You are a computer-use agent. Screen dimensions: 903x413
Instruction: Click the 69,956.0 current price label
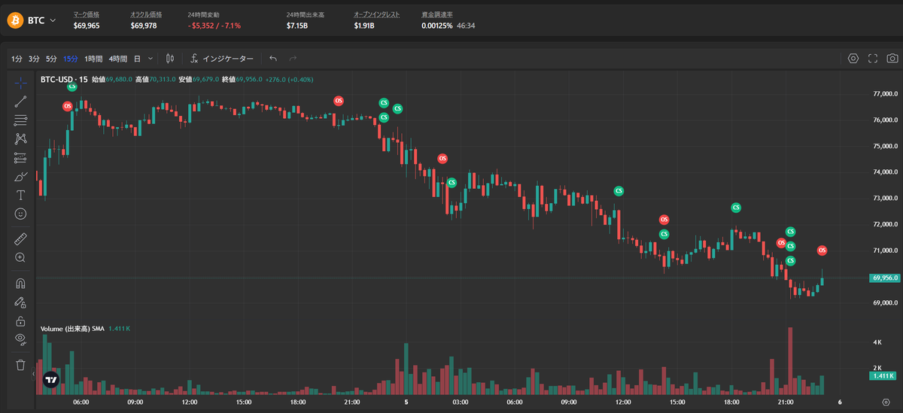884,278
